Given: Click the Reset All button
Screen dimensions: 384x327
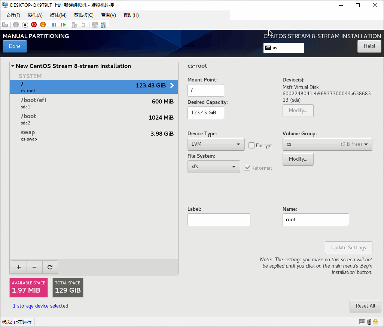Looking at the screenshot, I should coord(365,306).
